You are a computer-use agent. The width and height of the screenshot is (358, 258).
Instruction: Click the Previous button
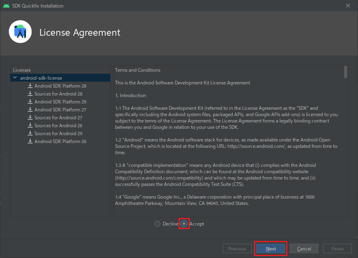[237, 248]
